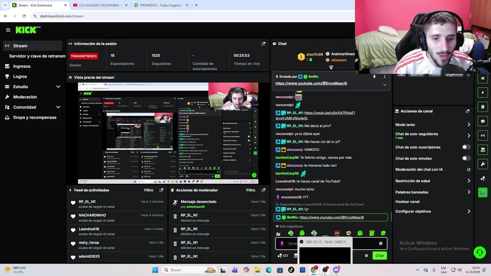The image size is (491, 276).
Task: Pop out the Acciones de moderador panel
Action: (263, 190)
